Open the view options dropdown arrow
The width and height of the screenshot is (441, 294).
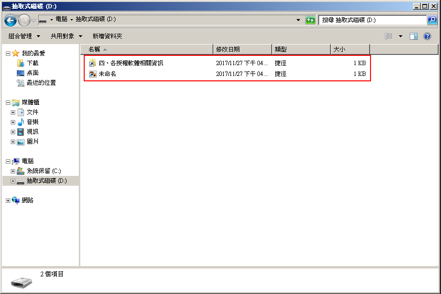tap(400, 36)
